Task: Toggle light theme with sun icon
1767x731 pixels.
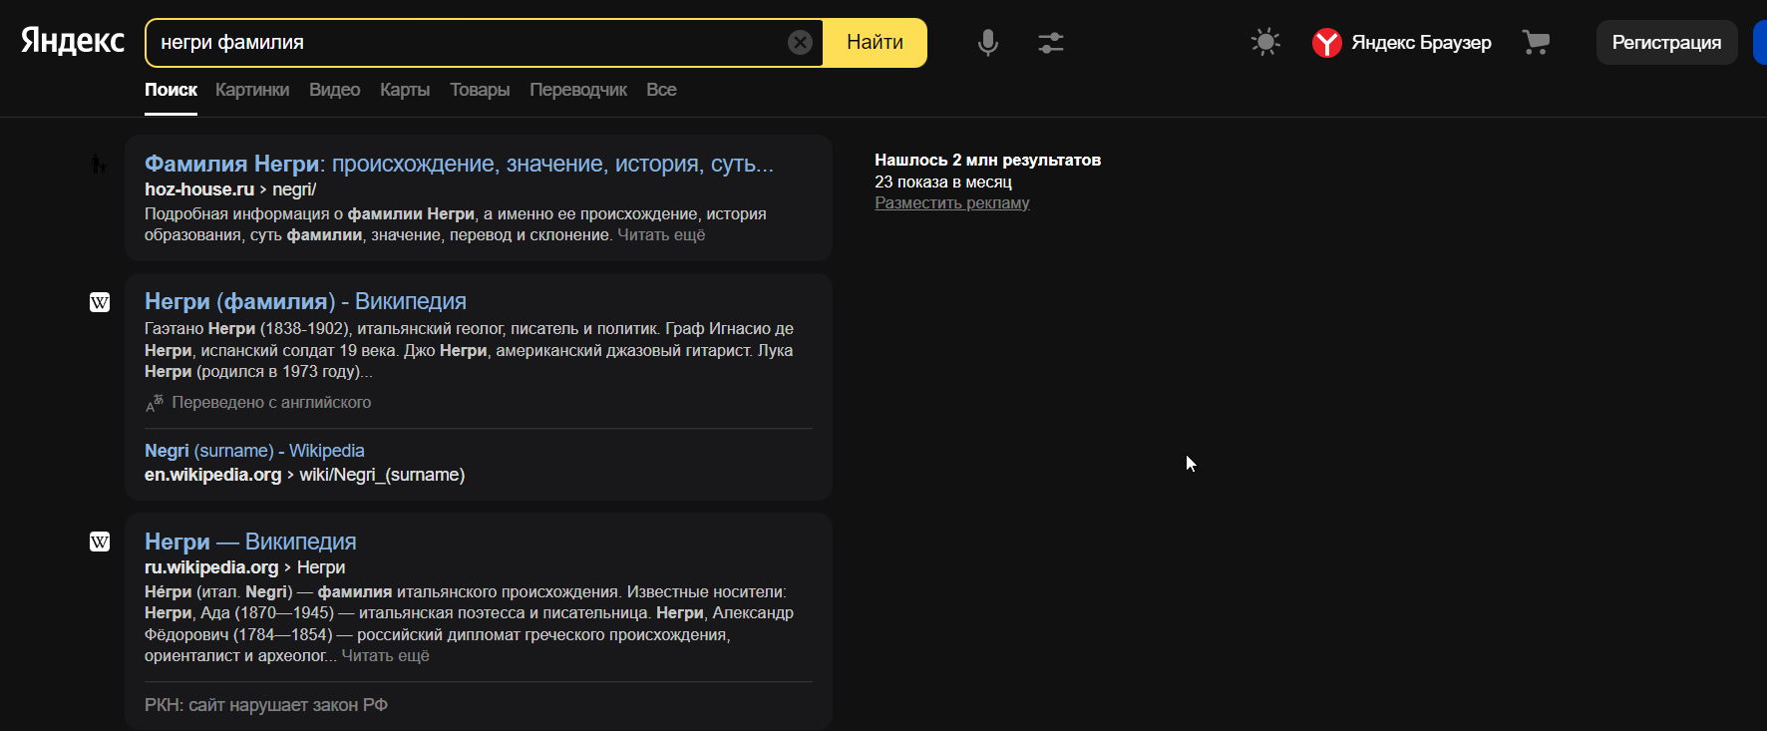Action: tap(1265, 42)
